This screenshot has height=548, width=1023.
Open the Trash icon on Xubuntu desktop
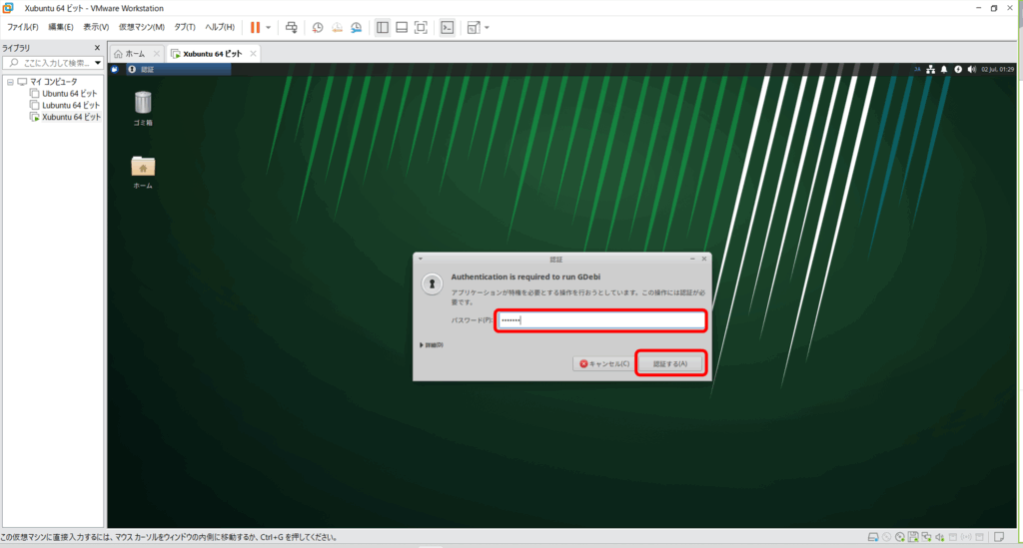[x=143, y=102]
